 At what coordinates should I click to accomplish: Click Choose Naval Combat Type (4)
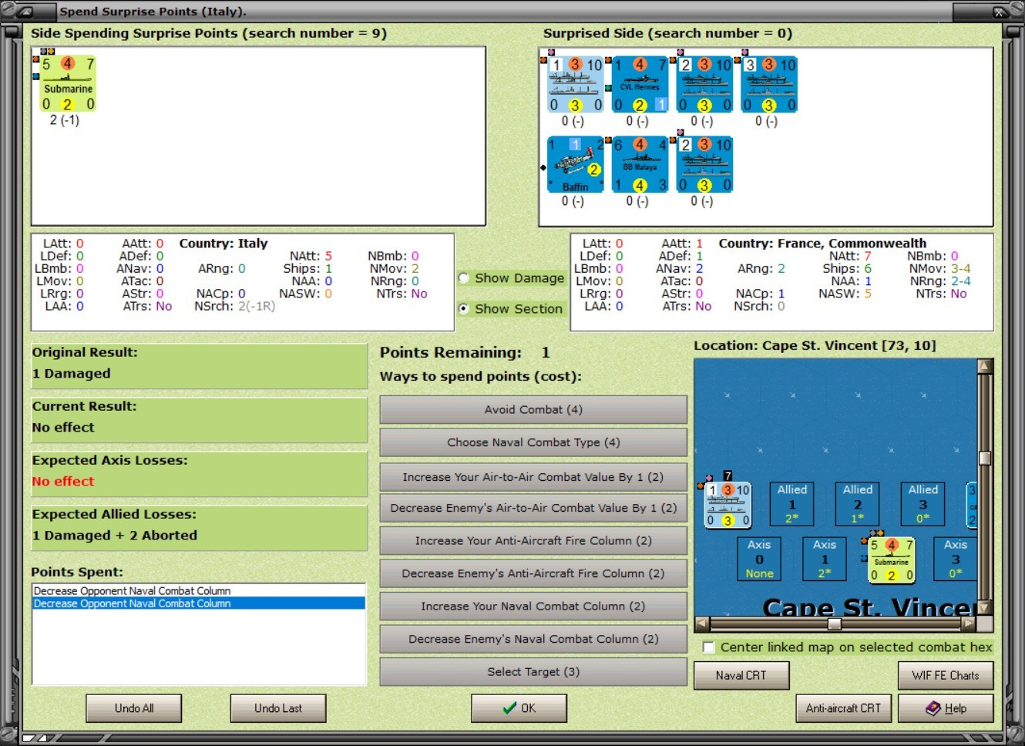[x=533, y=442]
